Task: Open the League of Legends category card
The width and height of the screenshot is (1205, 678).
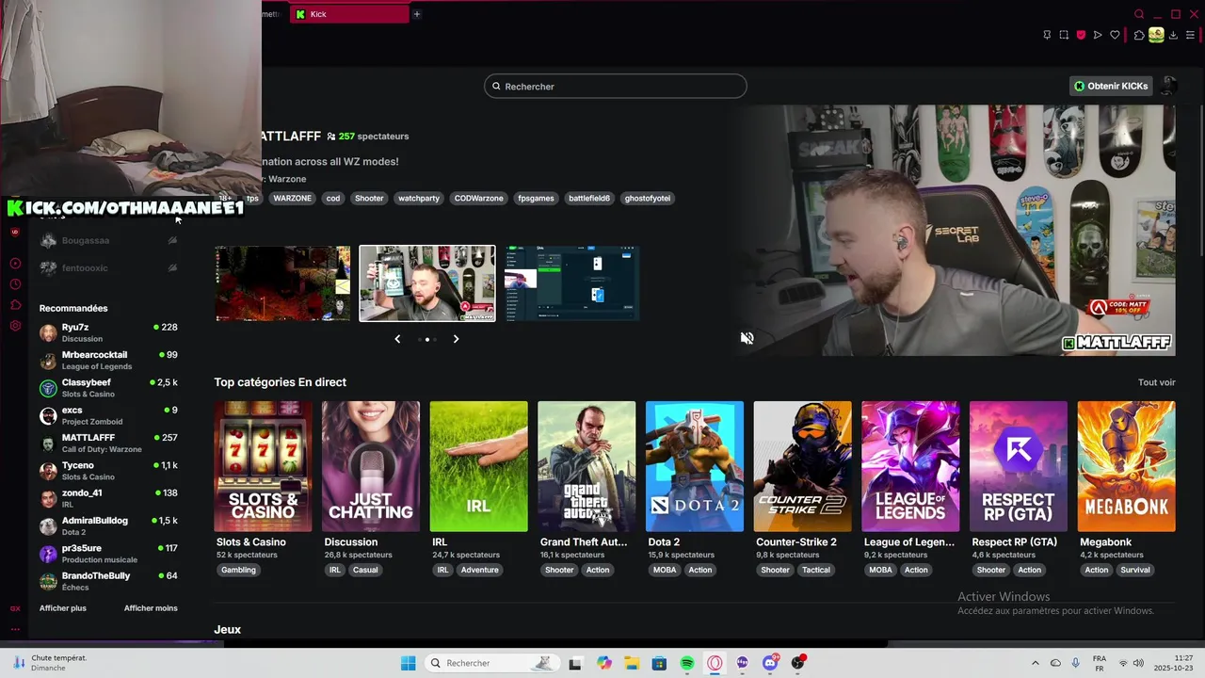Action: 910,467
